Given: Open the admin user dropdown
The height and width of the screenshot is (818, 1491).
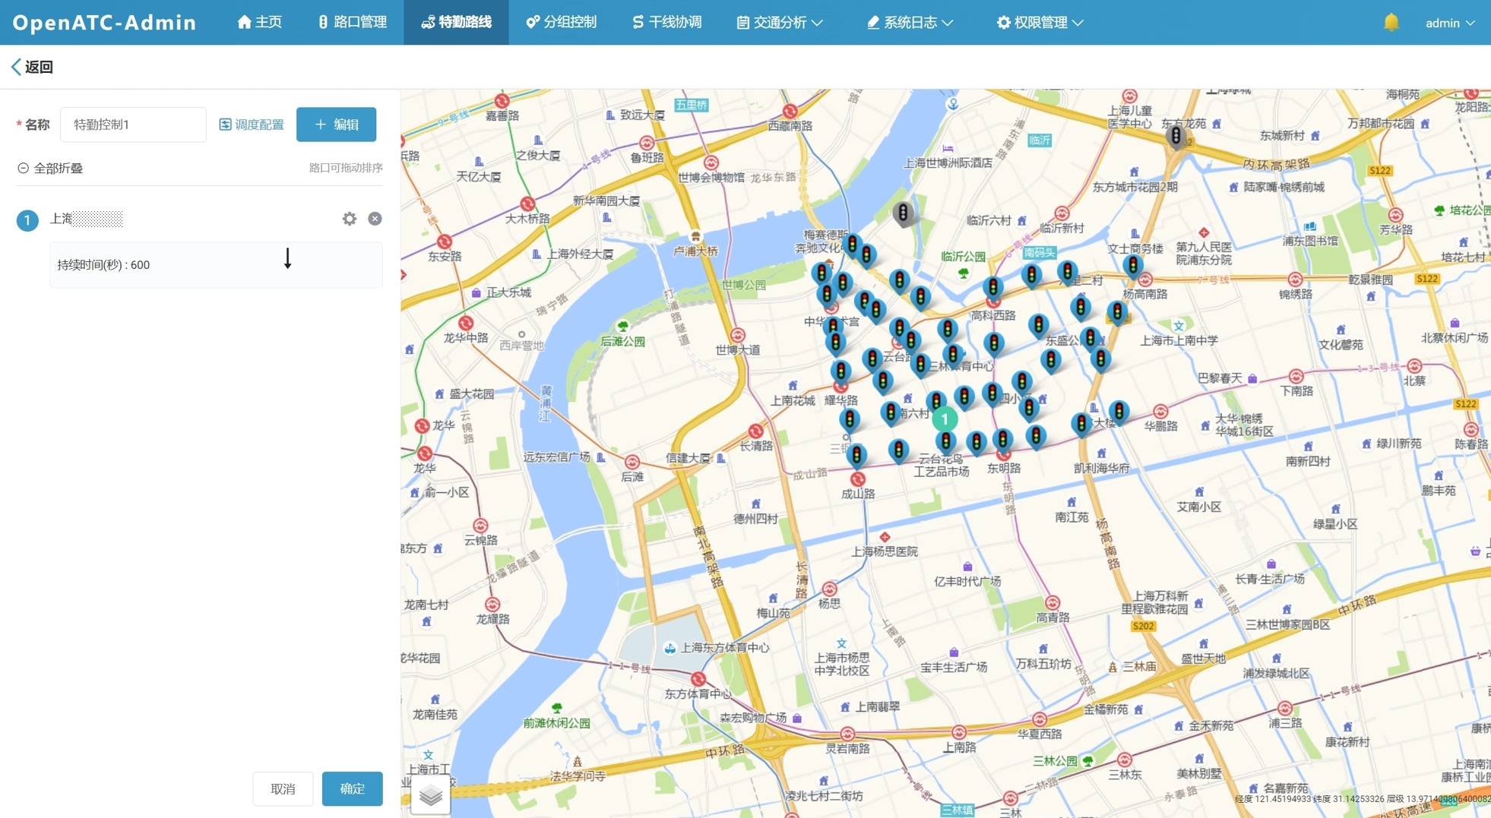Looking at the screenshot, I should pos(1449,23).
